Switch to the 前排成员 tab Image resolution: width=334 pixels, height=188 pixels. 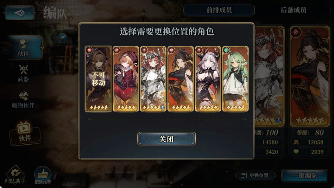point(219,10)
